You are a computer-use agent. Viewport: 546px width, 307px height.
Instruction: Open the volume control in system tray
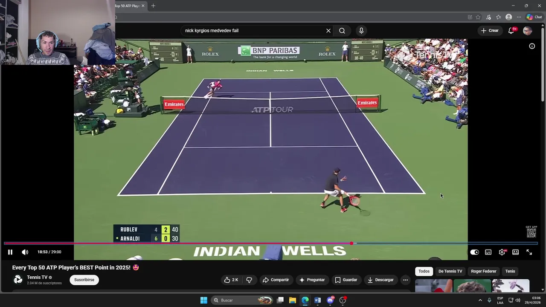tap(518, 300)
